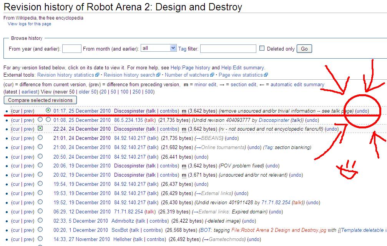Click the Go button
This screenshot has width=387, height=246.
coord(304,49)
